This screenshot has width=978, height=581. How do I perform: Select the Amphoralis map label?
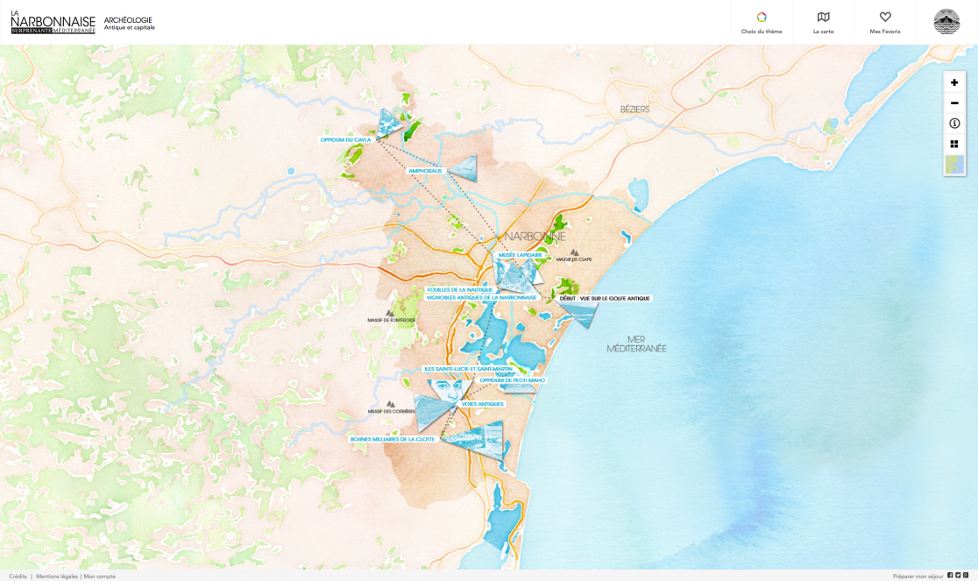425,171
